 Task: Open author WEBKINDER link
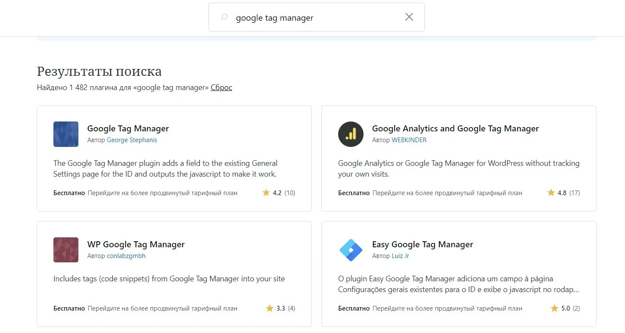(409, 140)
